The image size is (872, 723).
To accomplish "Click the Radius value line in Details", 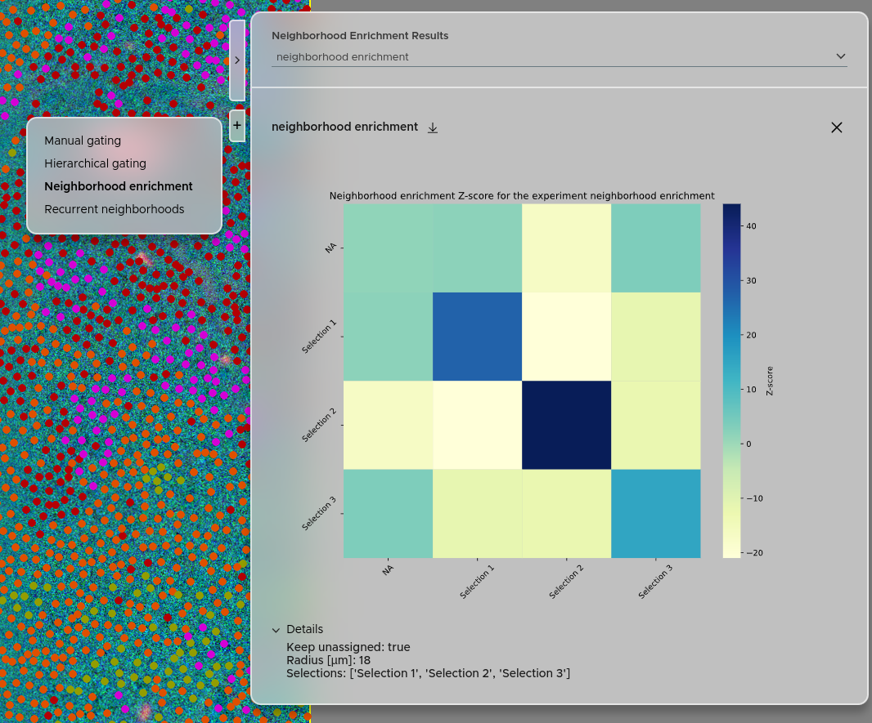I will click(x=328, y=660).
